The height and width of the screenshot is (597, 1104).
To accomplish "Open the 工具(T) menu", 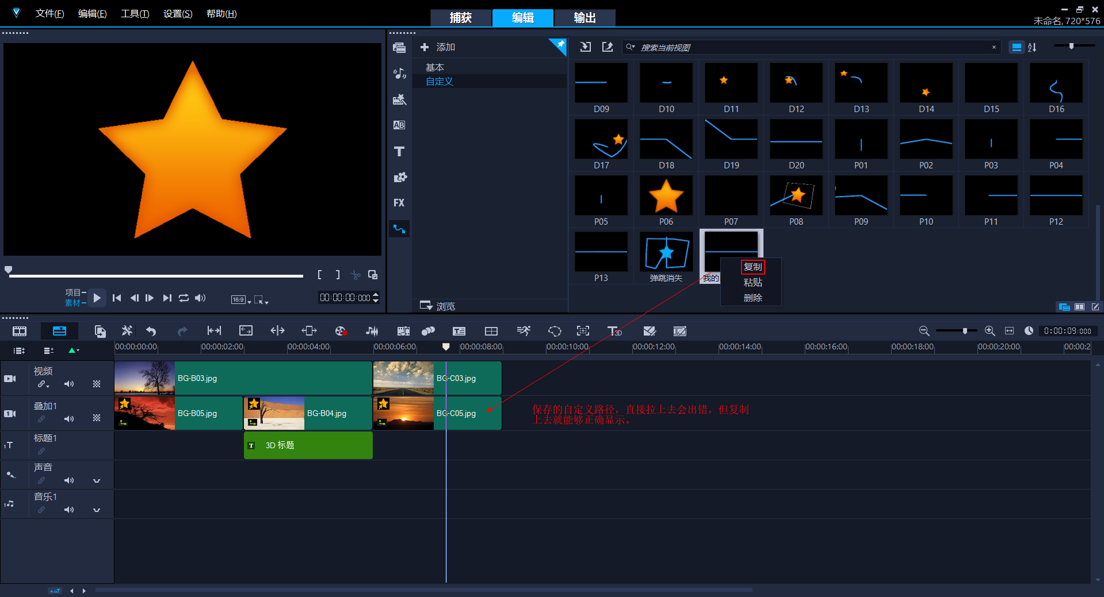I will [x=135, y=14].
